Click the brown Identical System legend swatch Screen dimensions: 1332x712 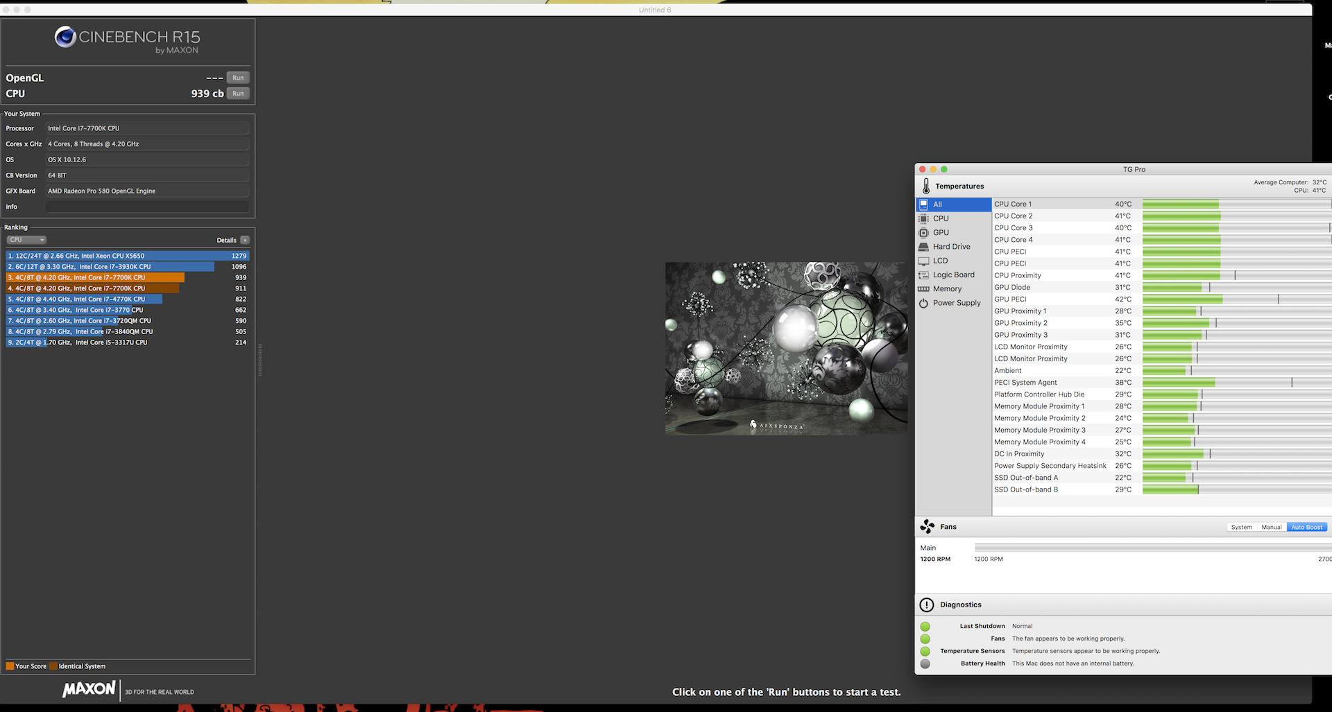53,666
